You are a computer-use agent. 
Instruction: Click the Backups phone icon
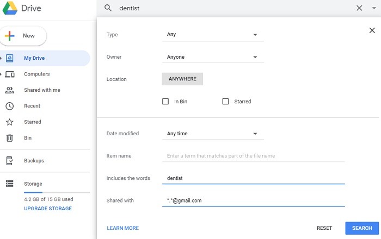pyautogui.click(x=10, y=160)
